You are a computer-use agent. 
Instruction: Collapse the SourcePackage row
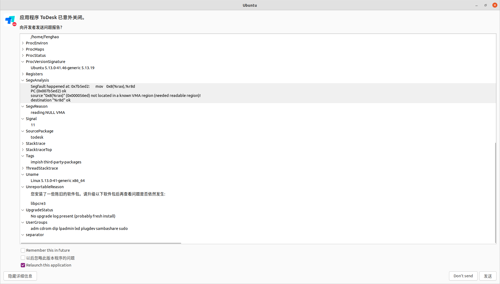[23, 131]
